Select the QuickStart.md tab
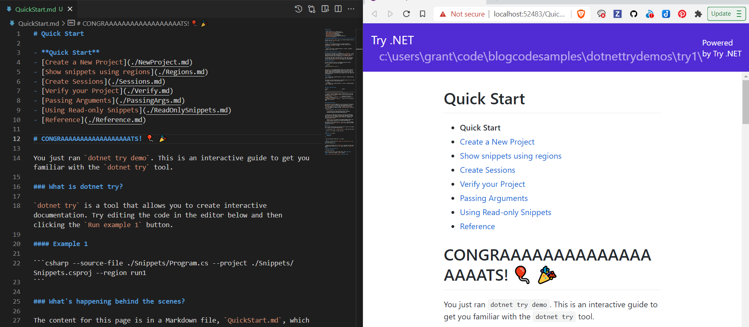Screen dimensions: 749x327 [39, 9]
